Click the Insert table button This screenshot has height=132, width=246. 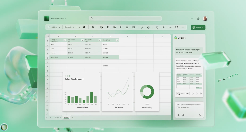pyautogui.click(x=183, y=94)
